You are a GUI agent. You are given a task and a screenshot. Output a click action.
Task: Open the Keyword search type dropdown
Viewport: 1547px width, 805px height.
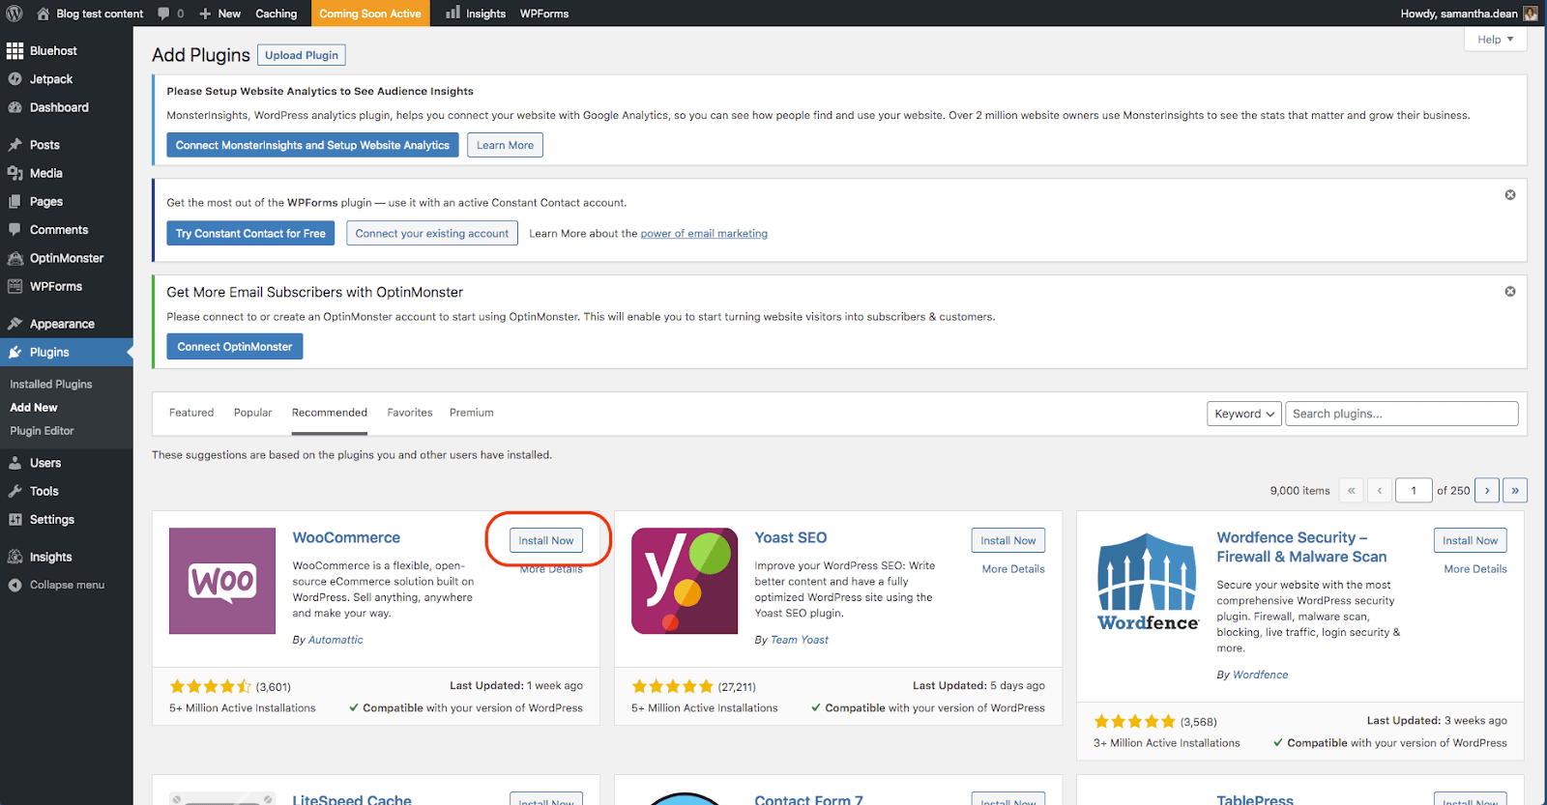point(1244,414)
